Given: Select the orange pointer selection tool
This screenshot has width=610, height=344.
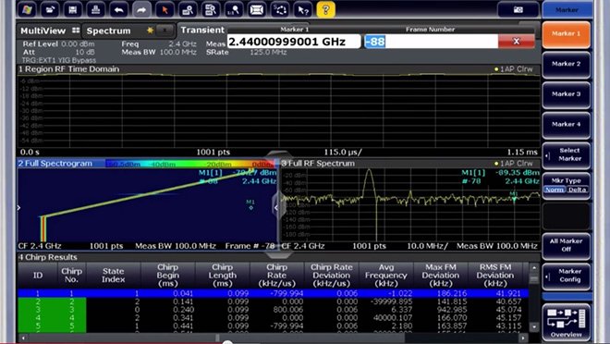Looking at the screenshot, I should 165,9.
